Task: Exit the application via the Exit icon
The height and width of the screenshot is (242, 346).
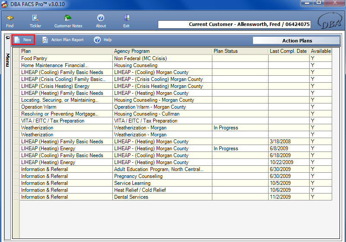Action: coord(126,20)
